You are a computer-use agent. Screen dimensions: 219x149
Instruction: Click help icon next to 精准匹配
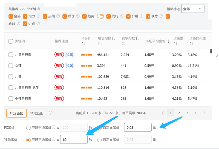coord(51,113)
